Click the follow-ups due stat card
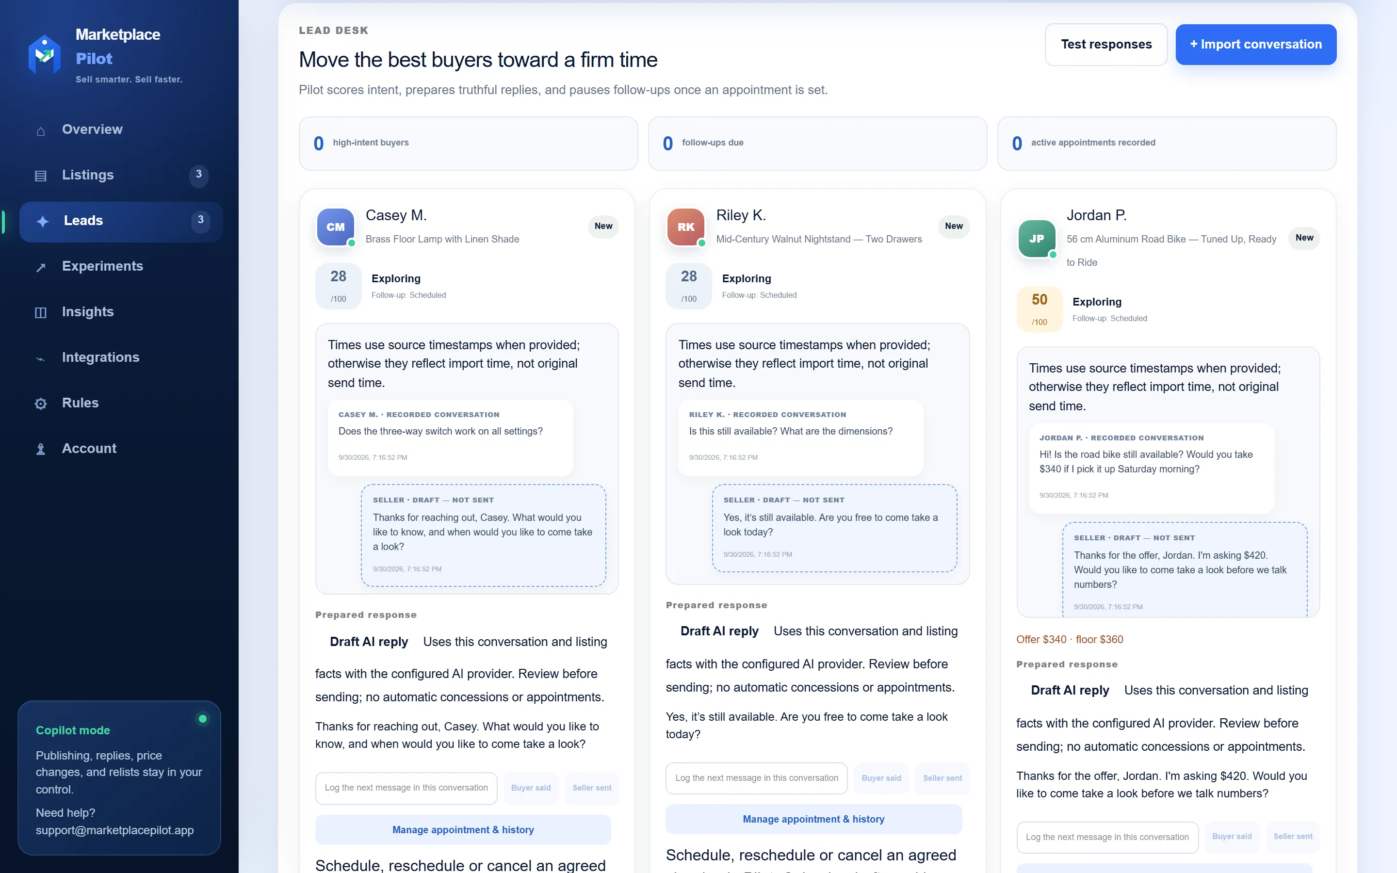 pyautogui.click(x=817, y=143)
